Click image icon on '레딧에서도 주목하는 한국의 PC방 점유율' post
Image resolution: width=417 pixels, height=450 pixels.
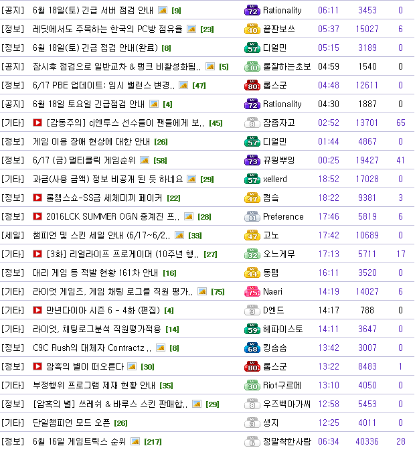pyautogui.click(x=191, y=29)
